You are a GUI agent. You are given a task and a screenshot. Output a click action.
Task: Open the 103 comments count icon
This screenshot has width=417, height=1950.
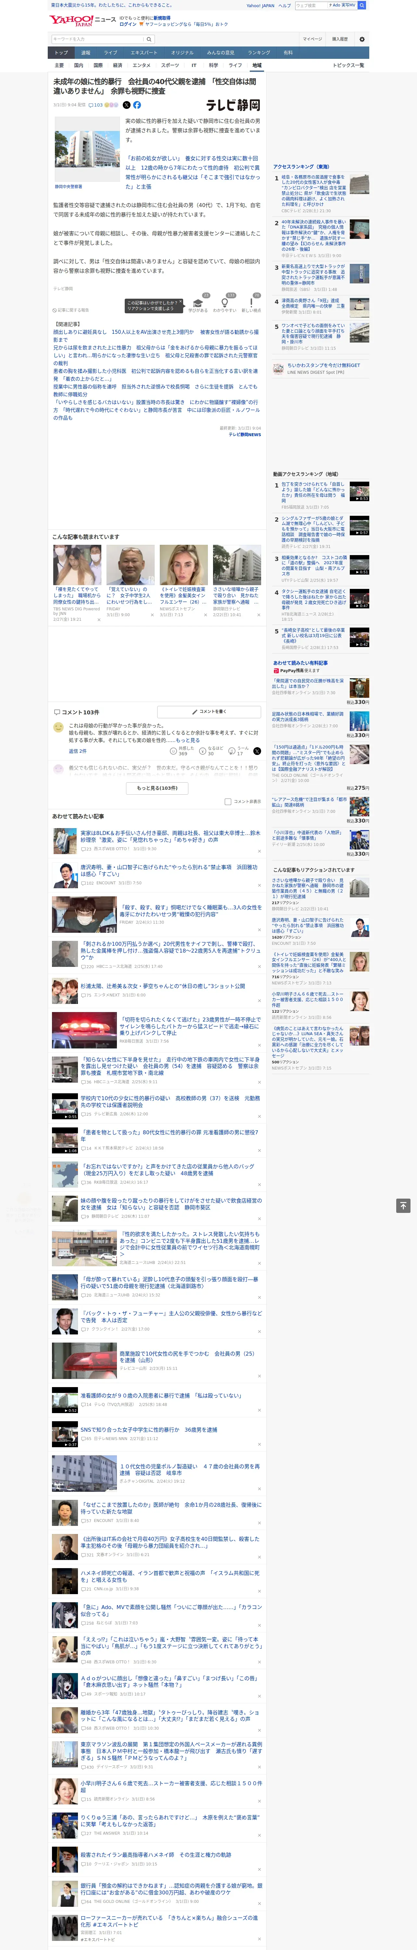pos(95,105)
